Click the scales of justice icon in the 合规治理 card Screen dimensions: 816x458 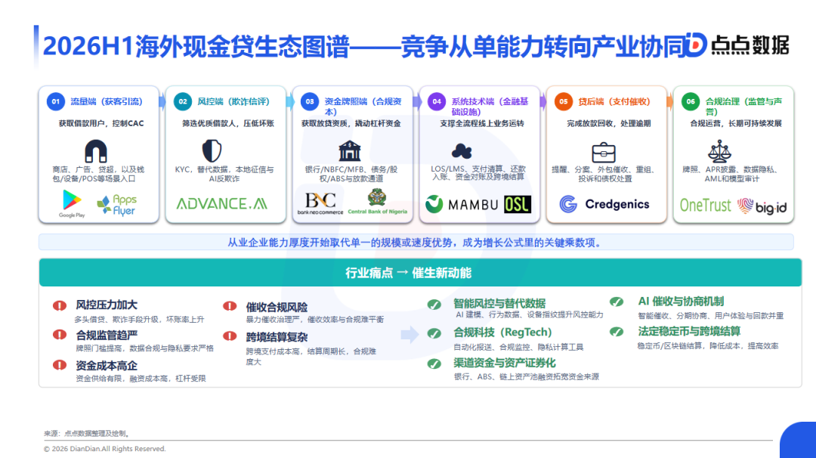719,151
